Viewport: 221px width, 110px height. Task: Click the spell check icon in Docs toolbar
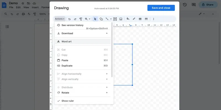(29, 14)
